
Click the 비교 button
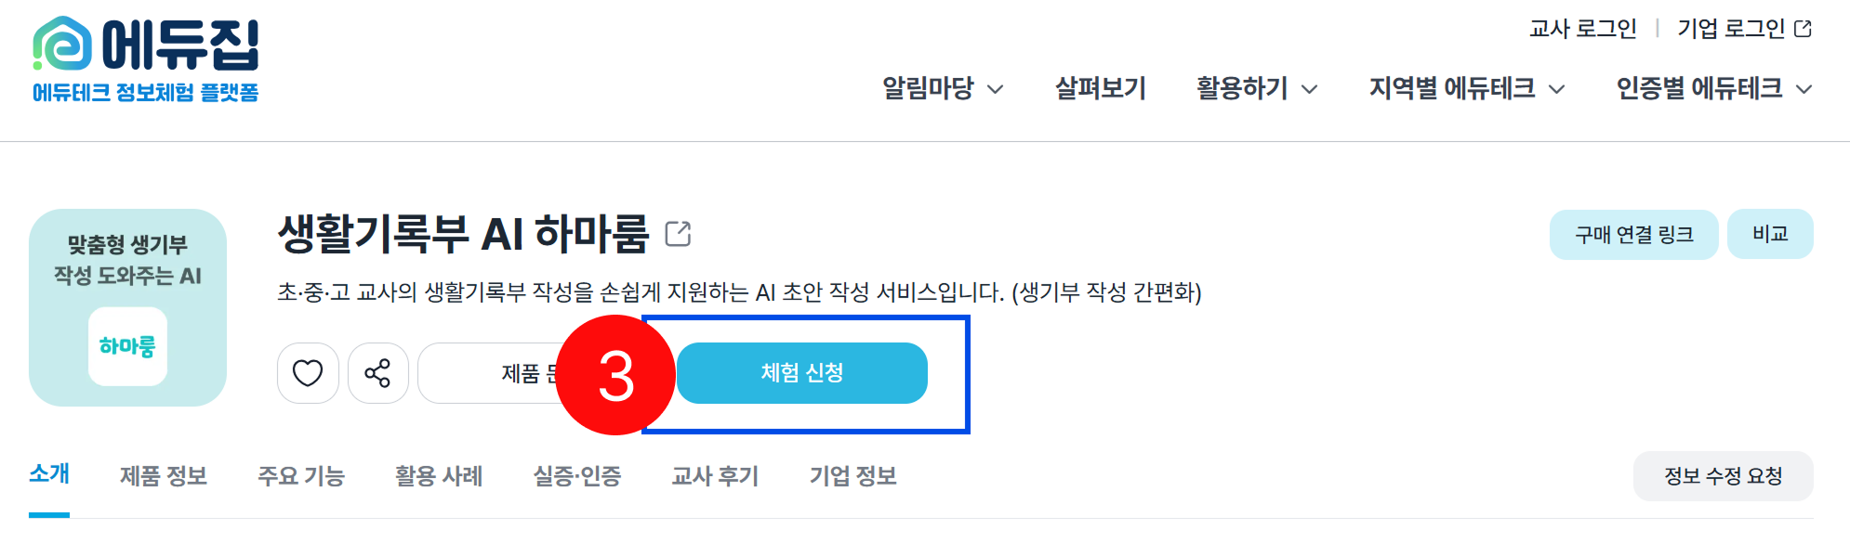coord(1769,234)
